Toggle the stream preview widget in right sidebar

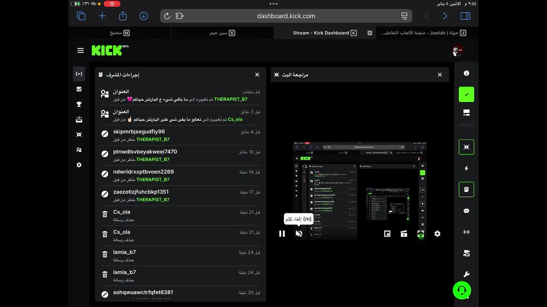tap(466, 147)
